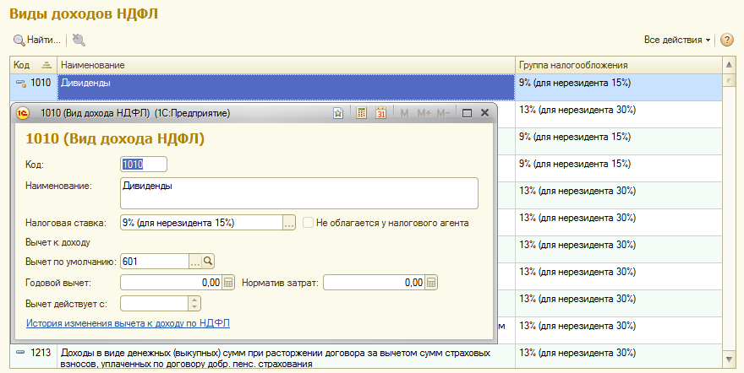This screenshot has height=373, width=744.
Task: Open calculator button for Норматив затрат
Action: [x=431, y=283]
